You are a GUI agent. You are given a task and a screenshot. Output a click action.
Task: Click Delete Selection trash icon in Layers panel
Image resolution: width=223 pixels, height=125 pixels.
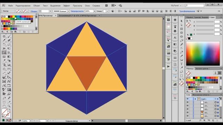(x=217, y=120)
